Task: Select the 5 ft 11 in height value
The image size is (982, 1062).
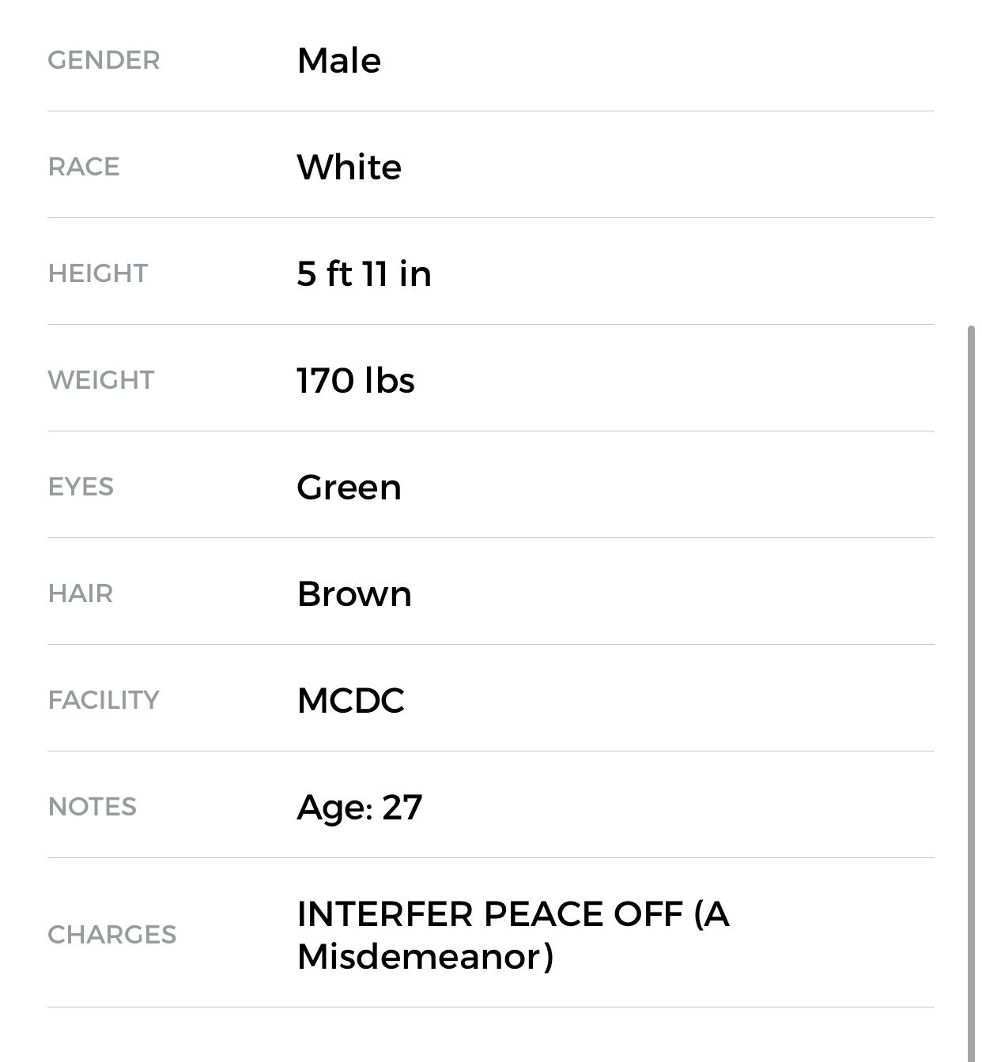Action: pyautogui.click(x=364, y=273)
